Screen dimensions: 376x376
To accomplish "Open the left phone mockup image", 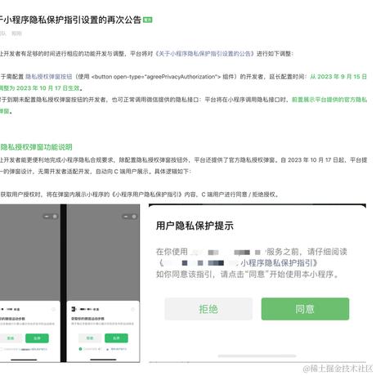I will coord(30,283).
